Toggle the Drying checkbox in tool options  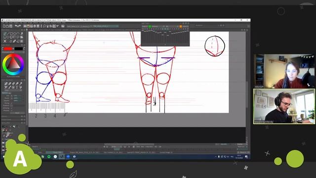(11, 103)
